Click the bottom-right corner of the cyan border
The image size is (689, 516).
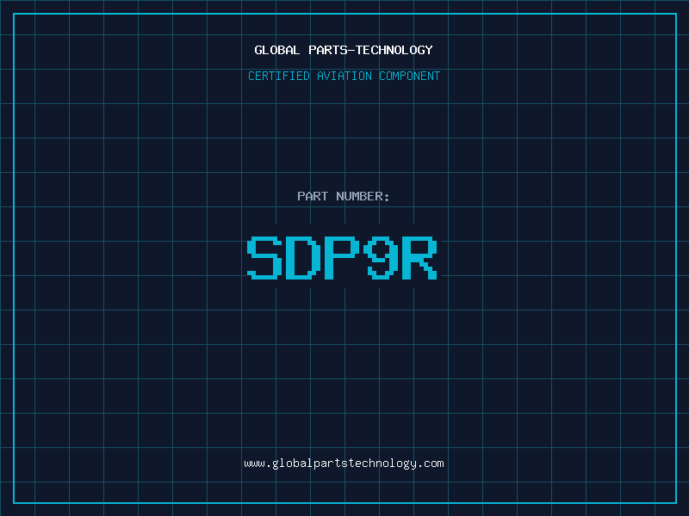[x=676, y=502]
